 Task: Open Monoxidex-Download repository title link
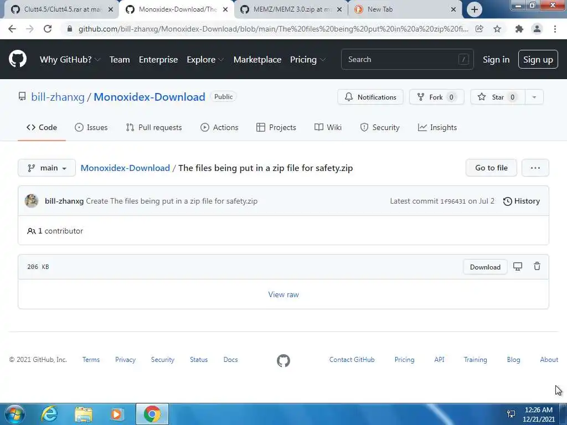click(150, 97)
